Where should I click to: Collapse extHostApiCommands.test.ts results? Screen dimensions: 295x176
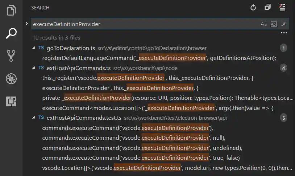33,118
